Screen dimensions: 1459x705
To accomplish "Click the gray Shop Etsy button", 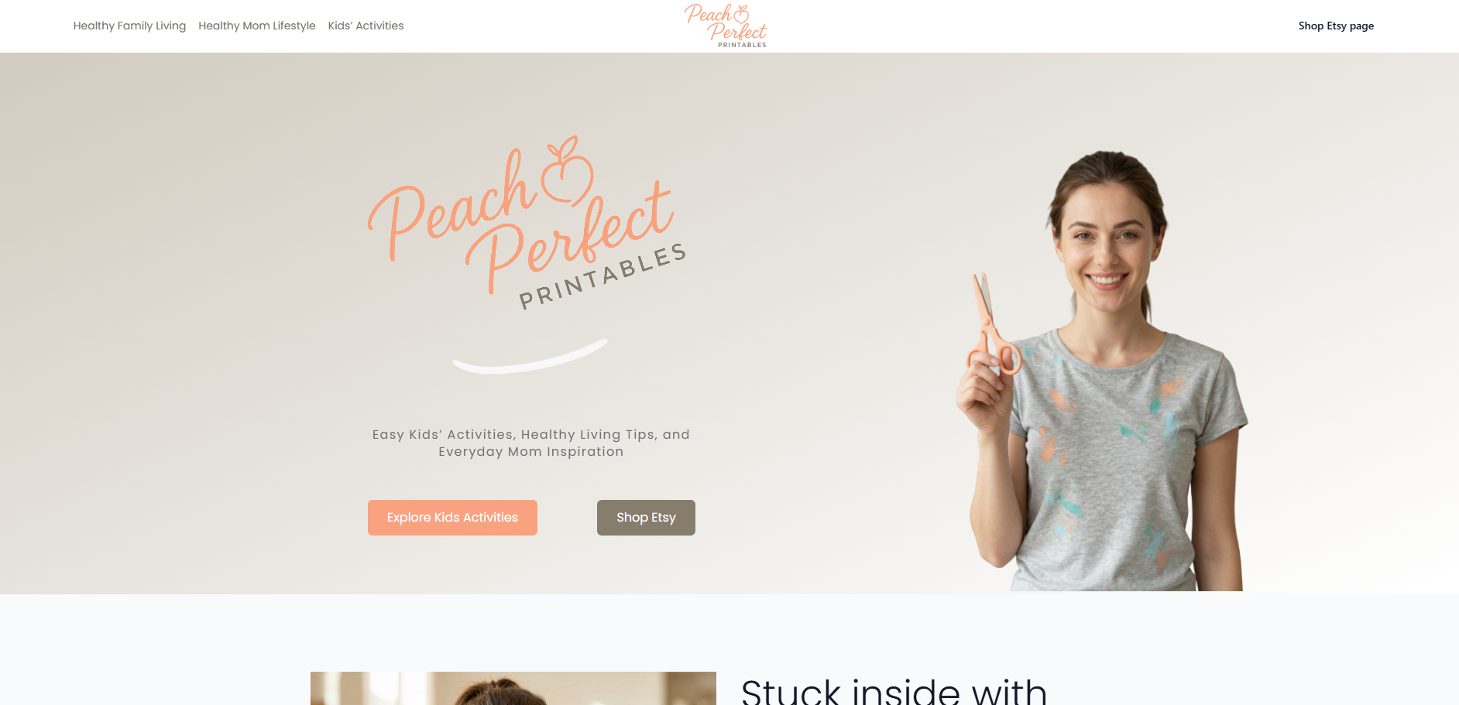I will click(x=646, y=518).
